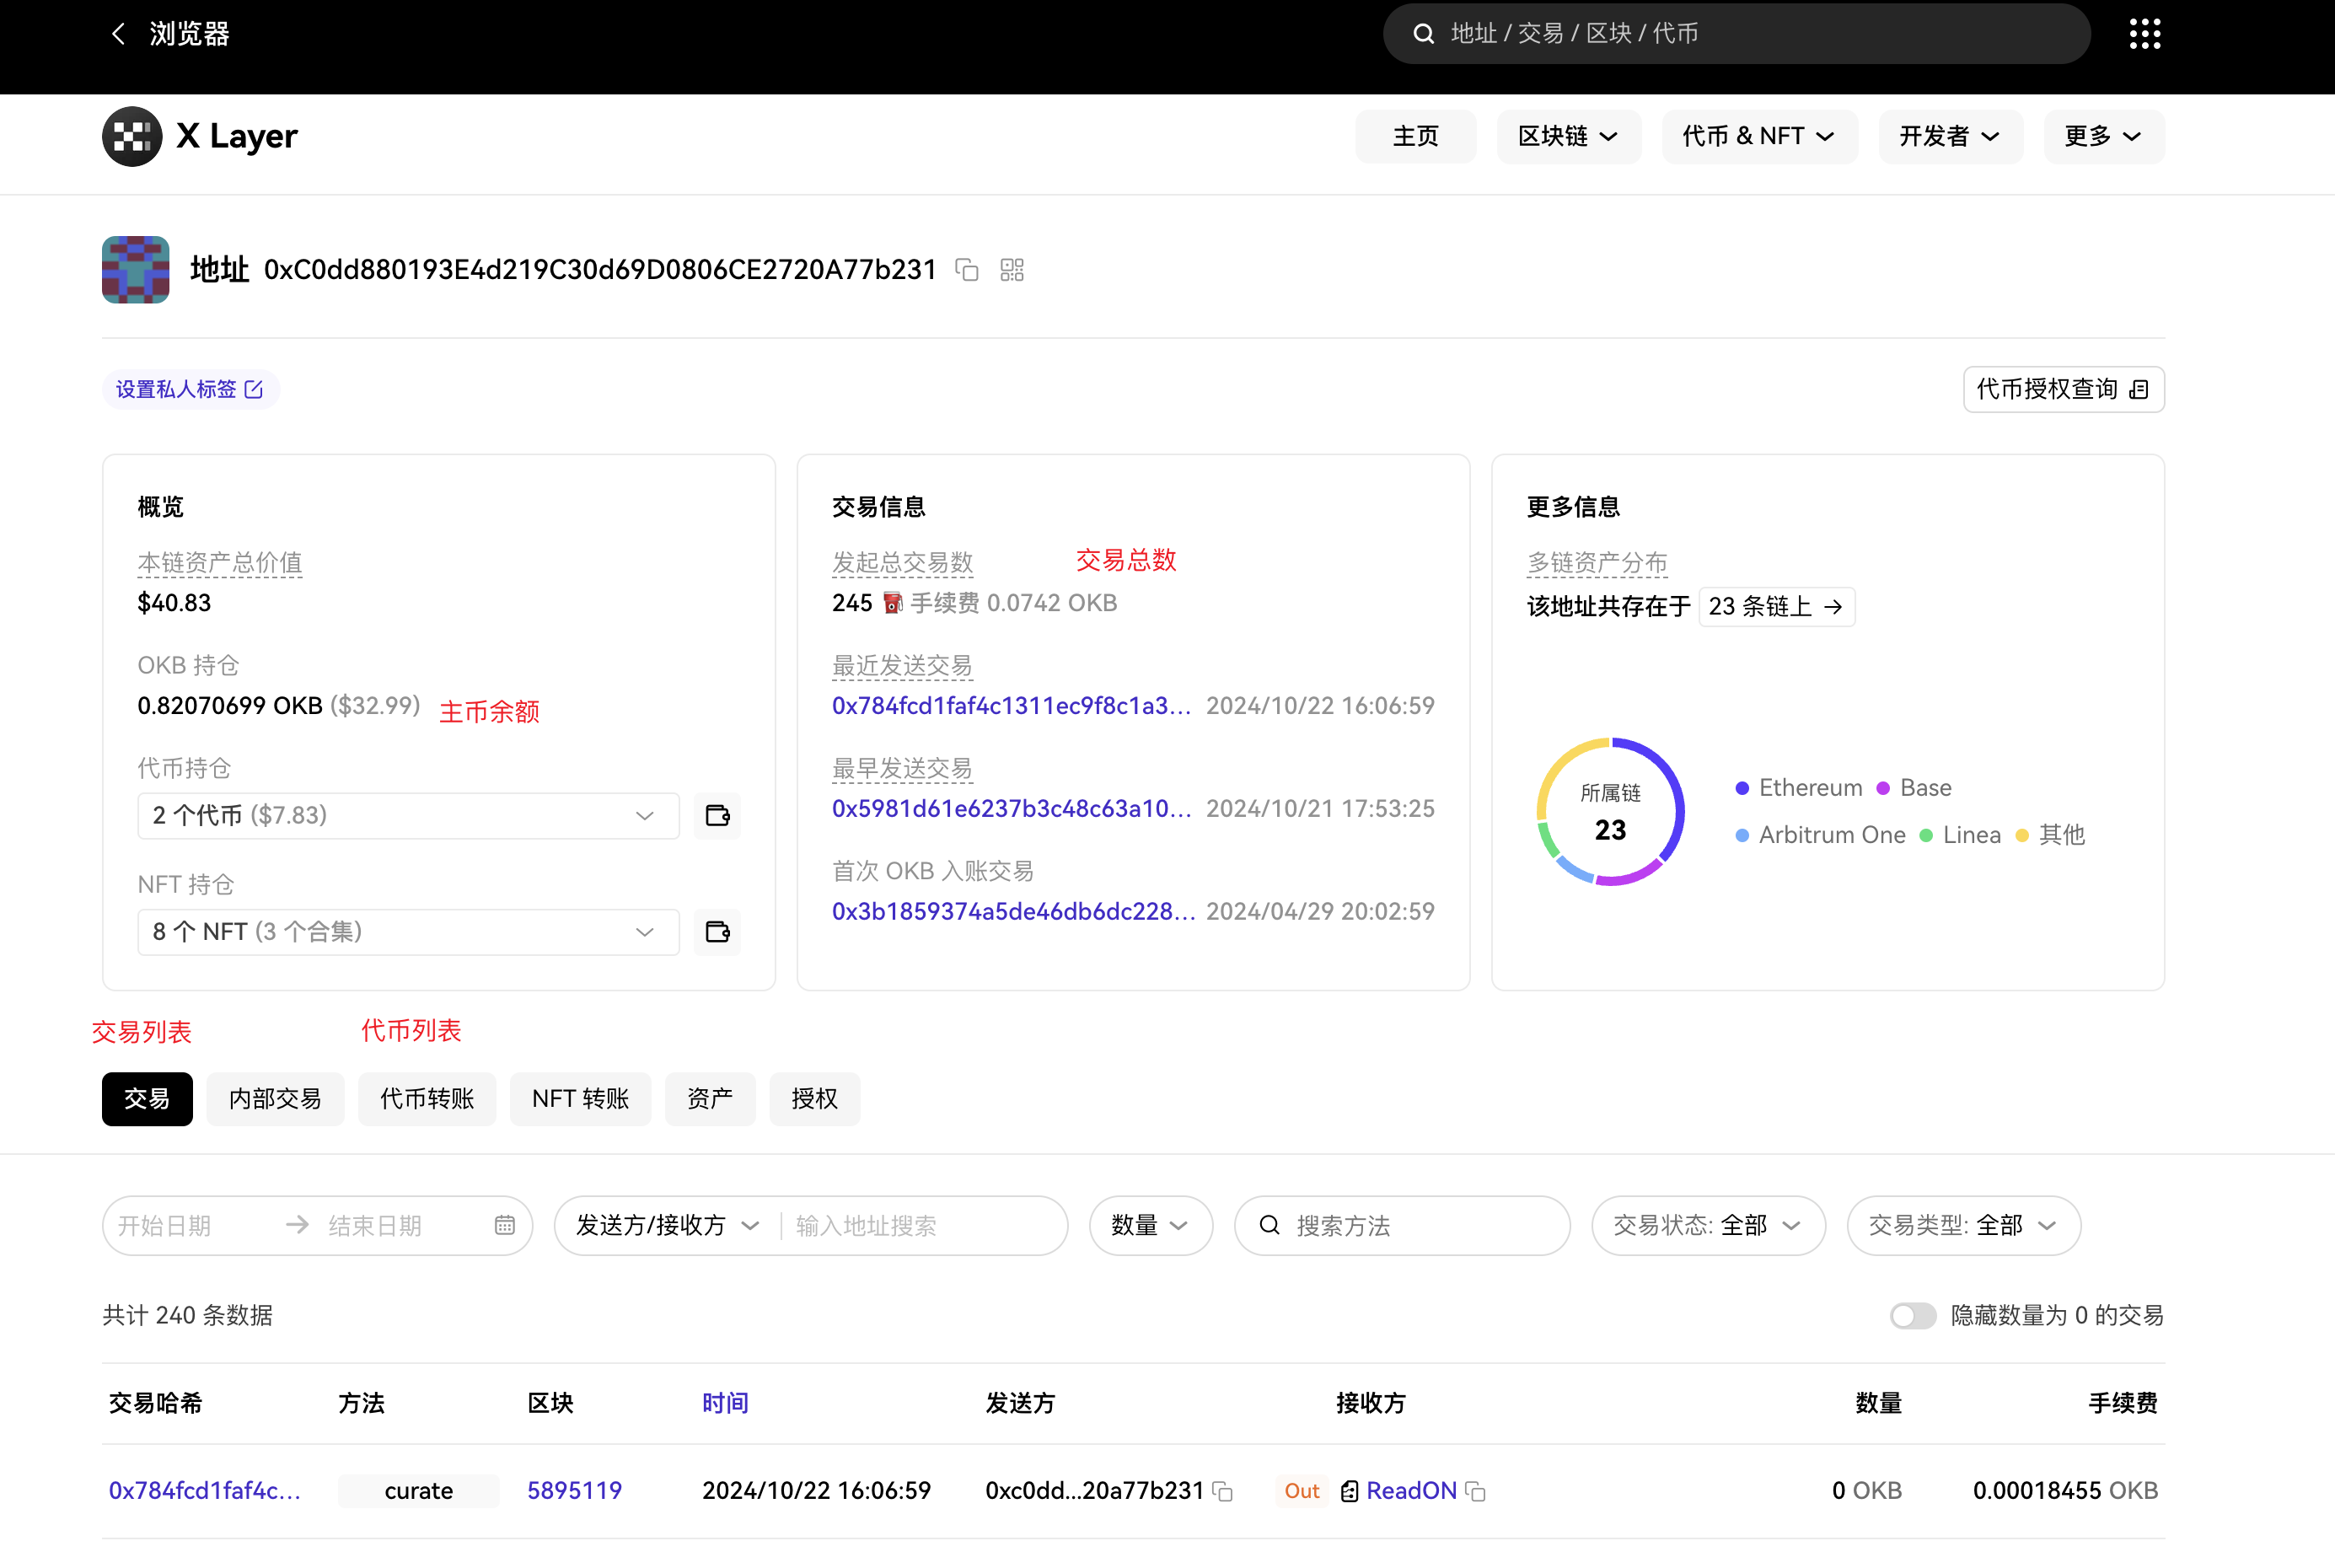This screenshot has height=1568, width=2335.
Task: Open the 交易类型 filter dropdown
Action: 1963,1225
